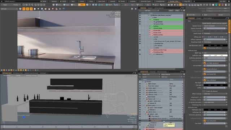
Task: Click the colored cross-arrows icon in preview toolbar
Action: coord(56,9)
